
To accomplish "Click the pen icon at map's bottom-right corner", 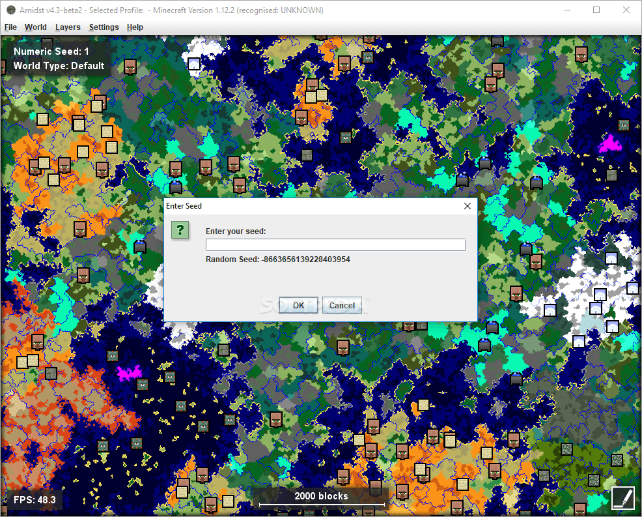I will coord(622,497).
